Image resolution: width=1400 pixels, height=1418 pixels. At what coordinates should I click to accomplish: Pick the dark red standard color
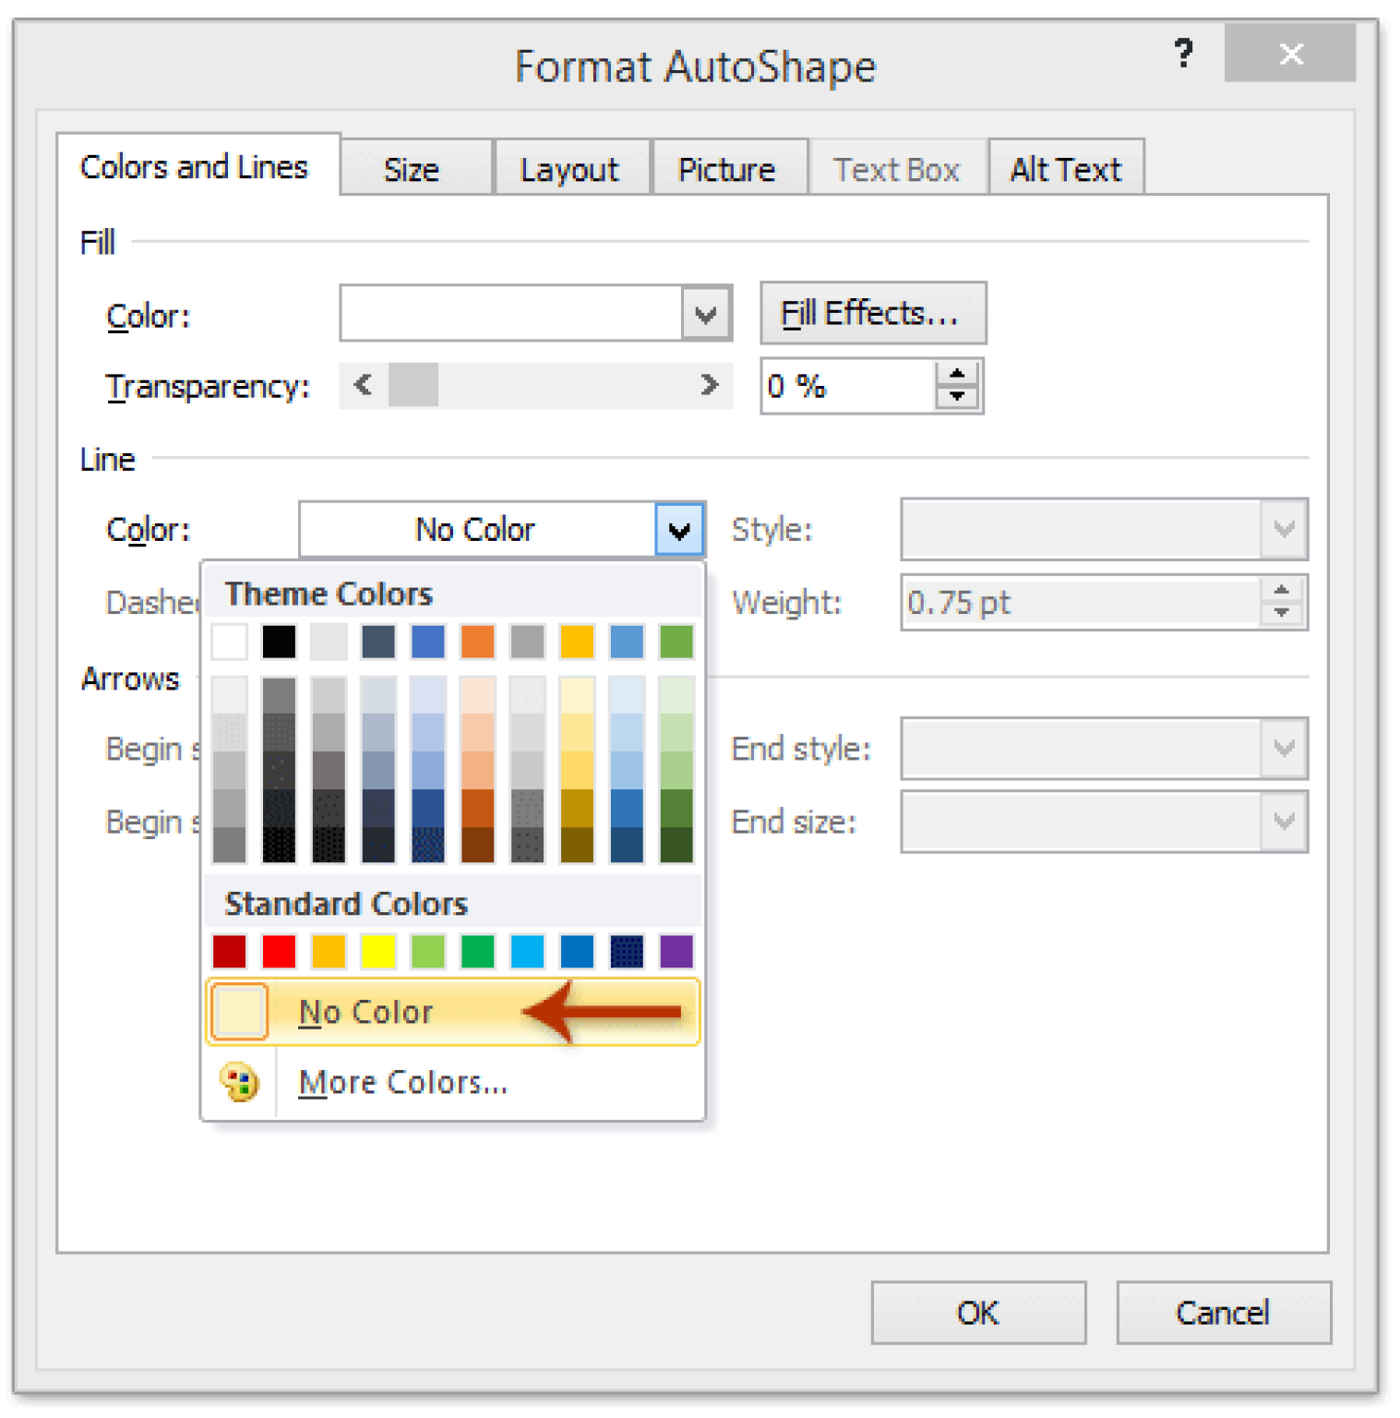[228, 952]
